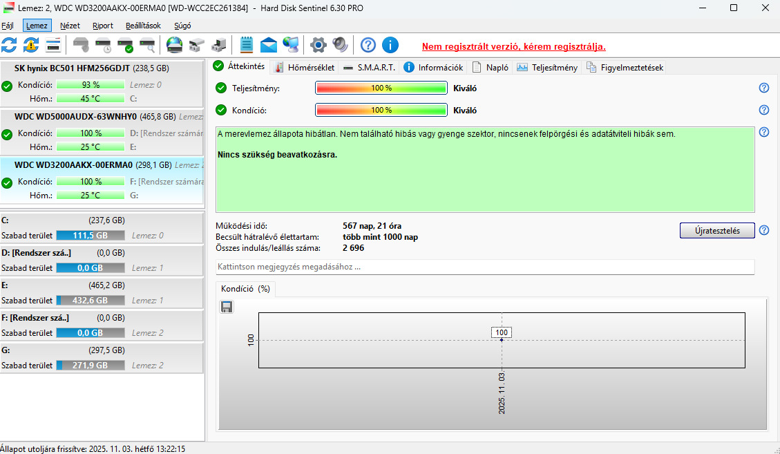Screen dimensions: 780x454
Task: Switch to the Információk tab
Action: point(433,67)
